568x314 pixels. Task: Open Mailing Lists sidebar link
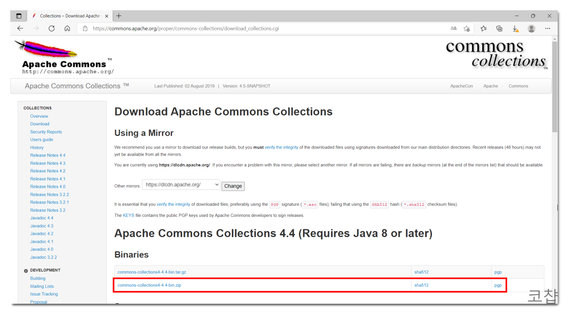[42, 286]
